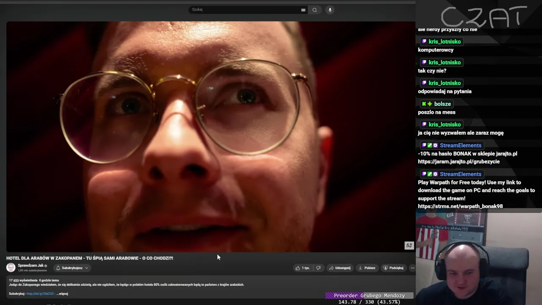This screenshot has height=305, width=542.
Task: Click the Preorder Grubego Mendozy goal bar
Action: (369, 296)
